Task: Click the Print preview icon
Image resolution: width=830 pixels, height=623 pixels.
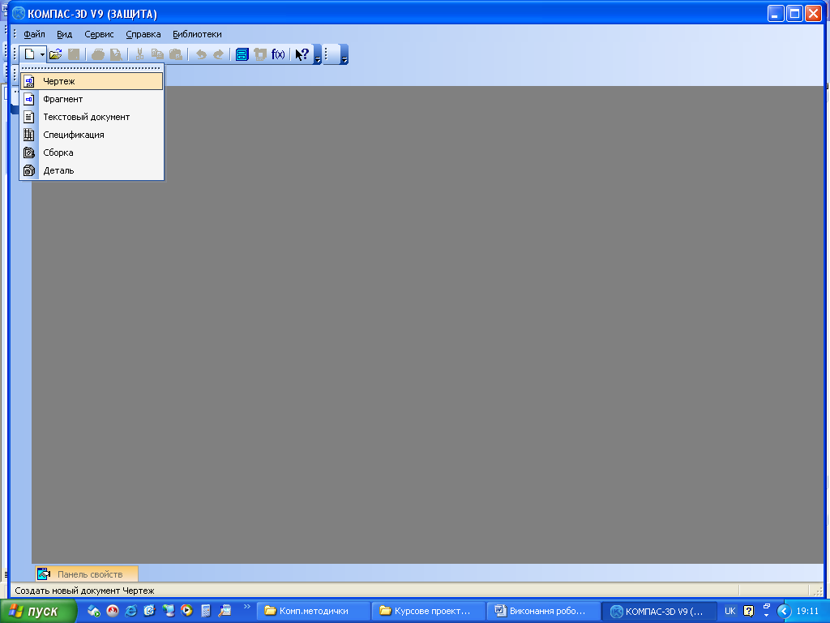Action: (x=116, y=54)
